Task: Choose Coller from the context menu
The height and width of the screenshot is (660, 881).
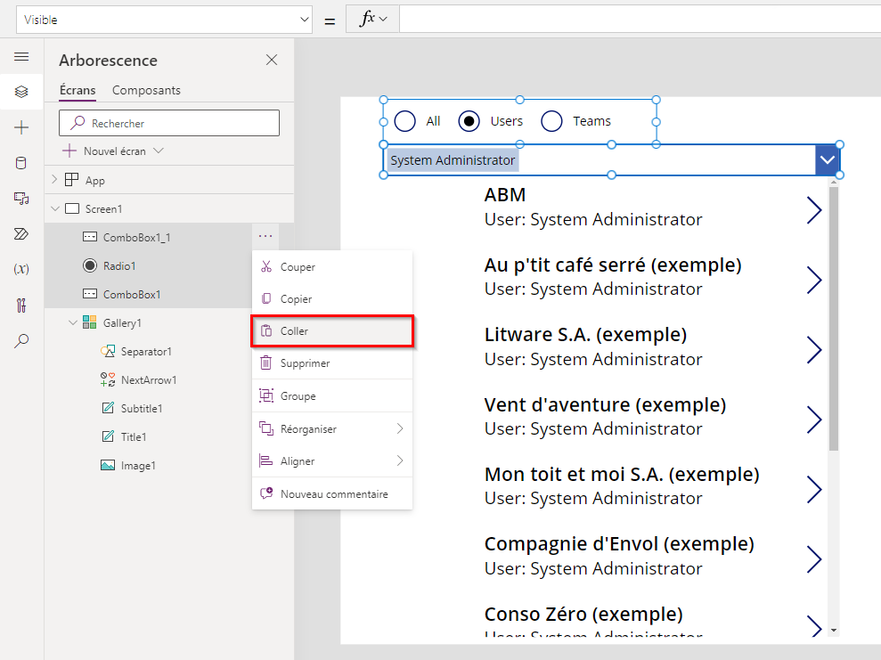Action: pos(332,330)
